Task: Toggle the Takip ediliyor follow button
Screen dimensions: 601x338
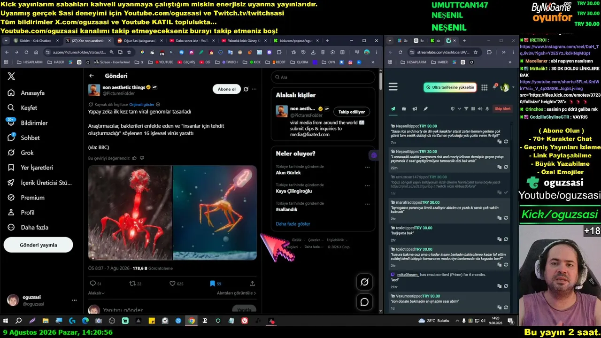Action: 352,112
